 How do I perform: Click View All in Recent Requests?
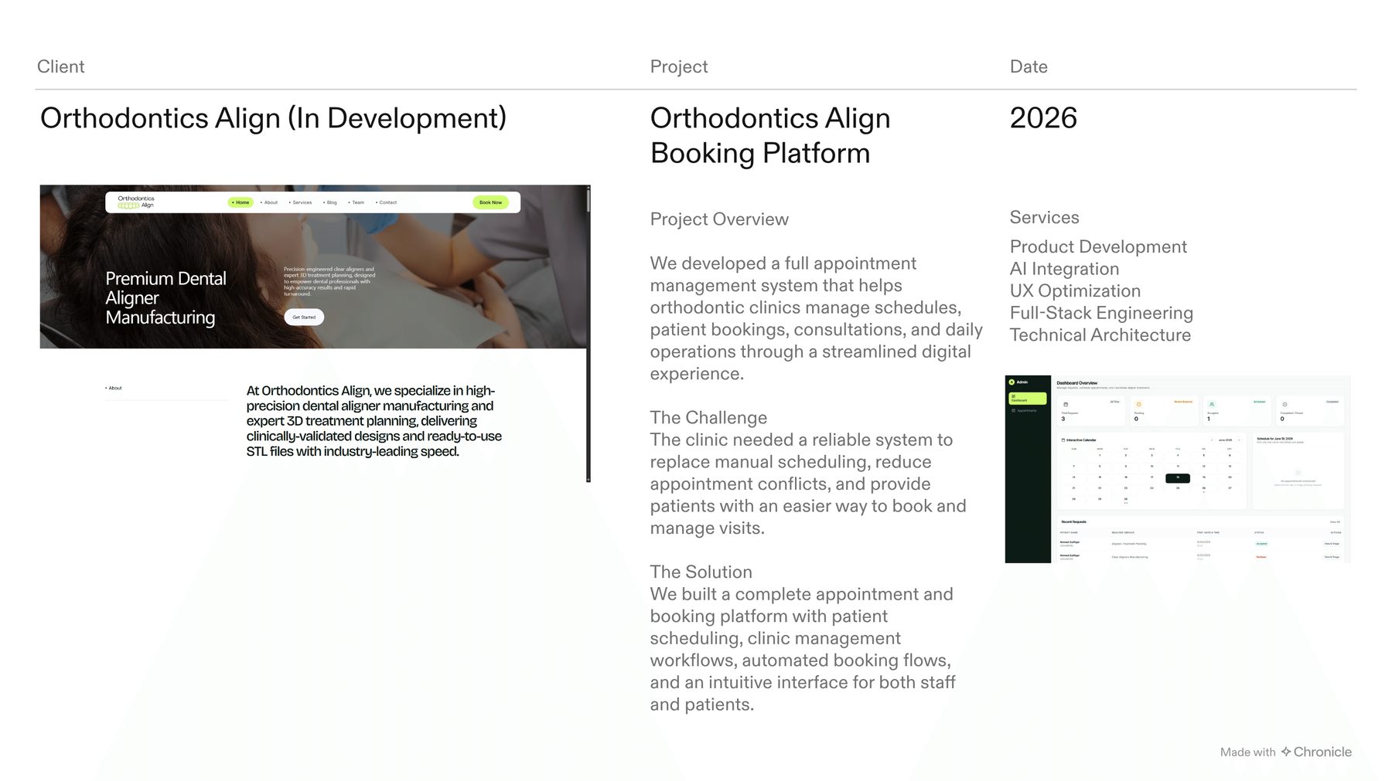point(1335,521)
